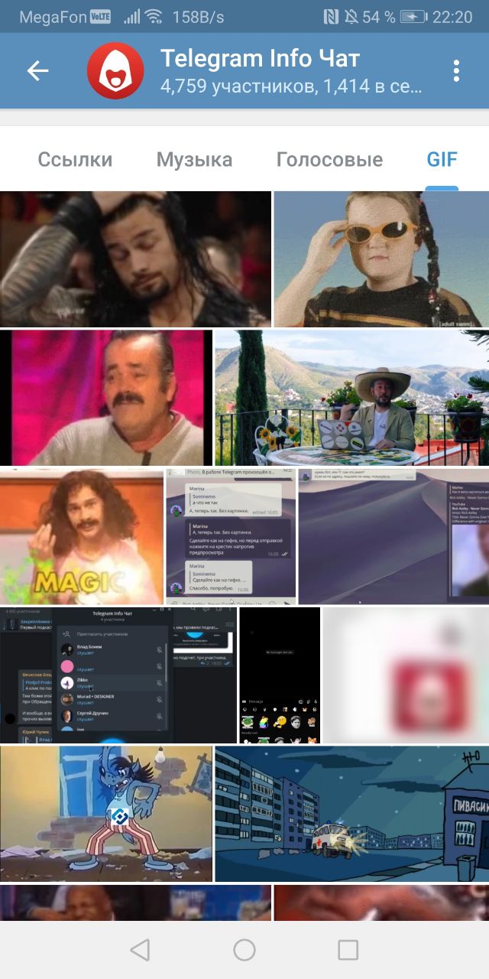Open the laughing man with mustache GIF

[x=106, y=398]
